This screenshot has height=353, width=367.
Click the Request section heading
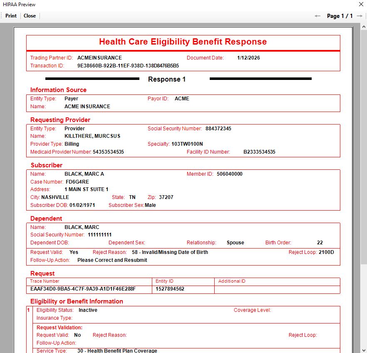point(42,273)
